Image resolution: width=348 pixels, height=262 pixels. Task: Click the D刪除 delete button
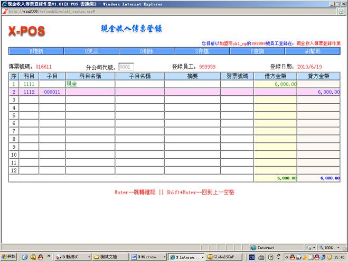[x=146, y=51]
